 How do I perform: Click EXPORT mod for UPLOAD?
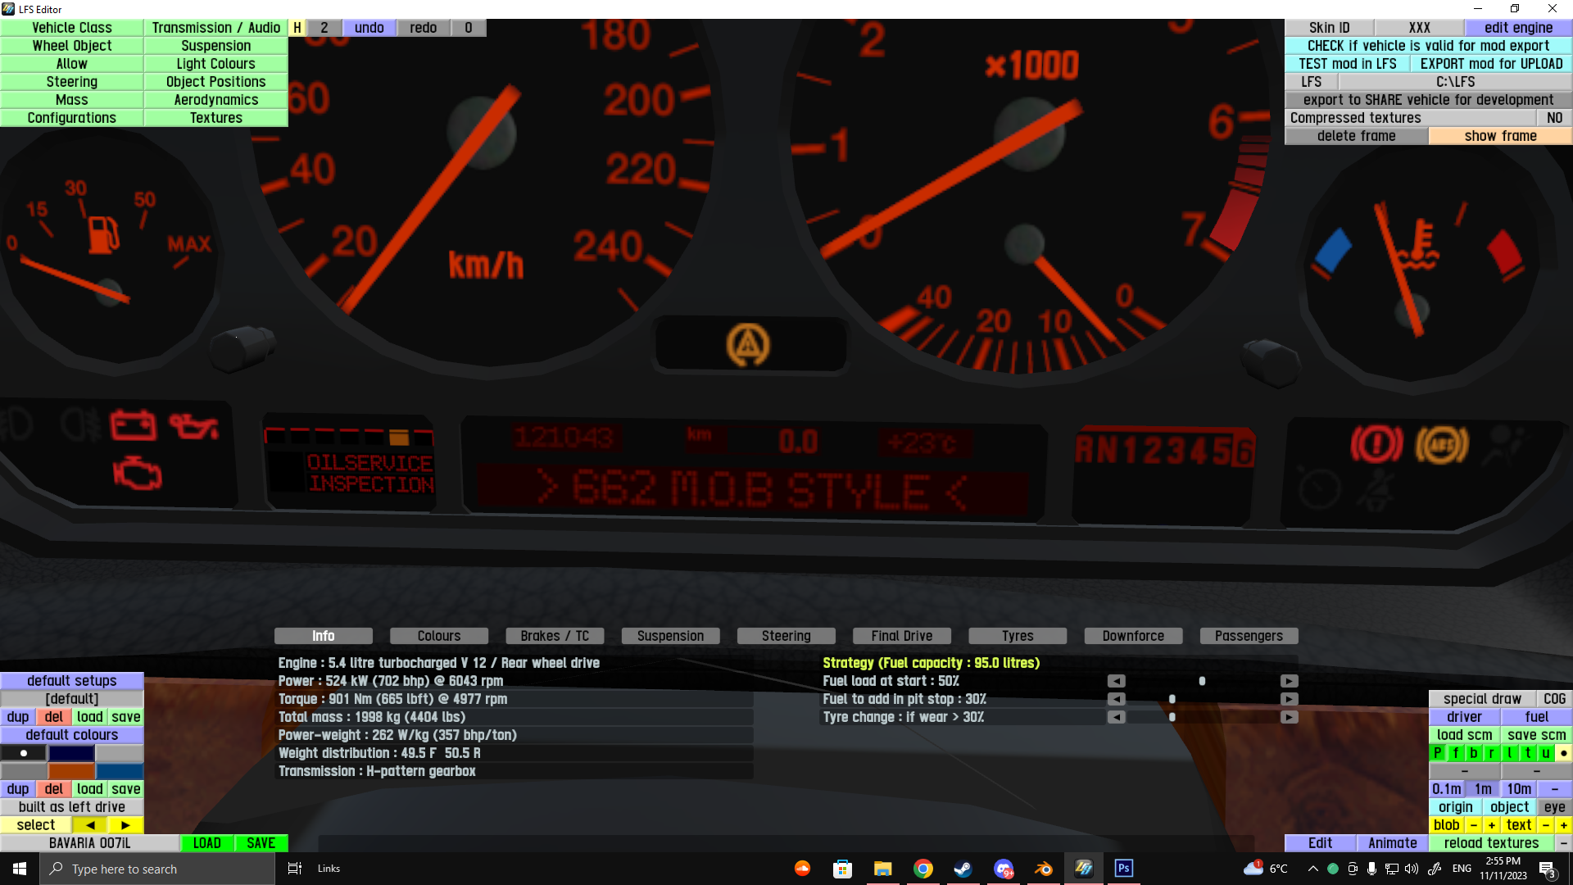1491,64
